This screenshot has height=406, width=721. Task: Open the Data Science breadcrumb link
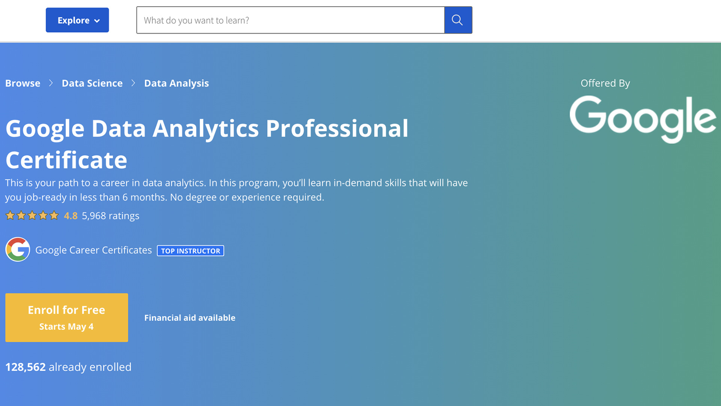coord(92,83)
